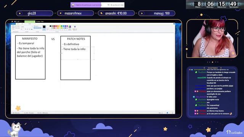244x137 pixels.
Task: Pick the yellow swatch in palette
Action: [59, 26]
